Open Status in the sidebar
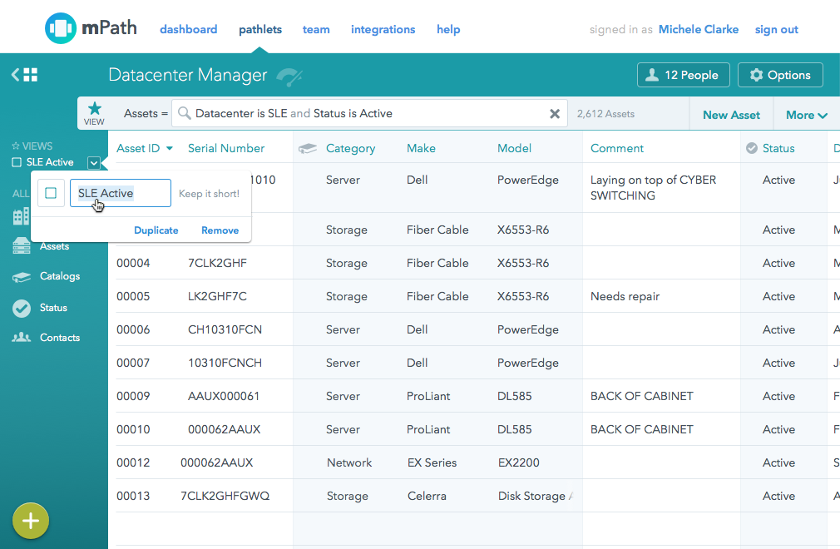The width and height of the screenshot is (840, 549). point(52,308)
